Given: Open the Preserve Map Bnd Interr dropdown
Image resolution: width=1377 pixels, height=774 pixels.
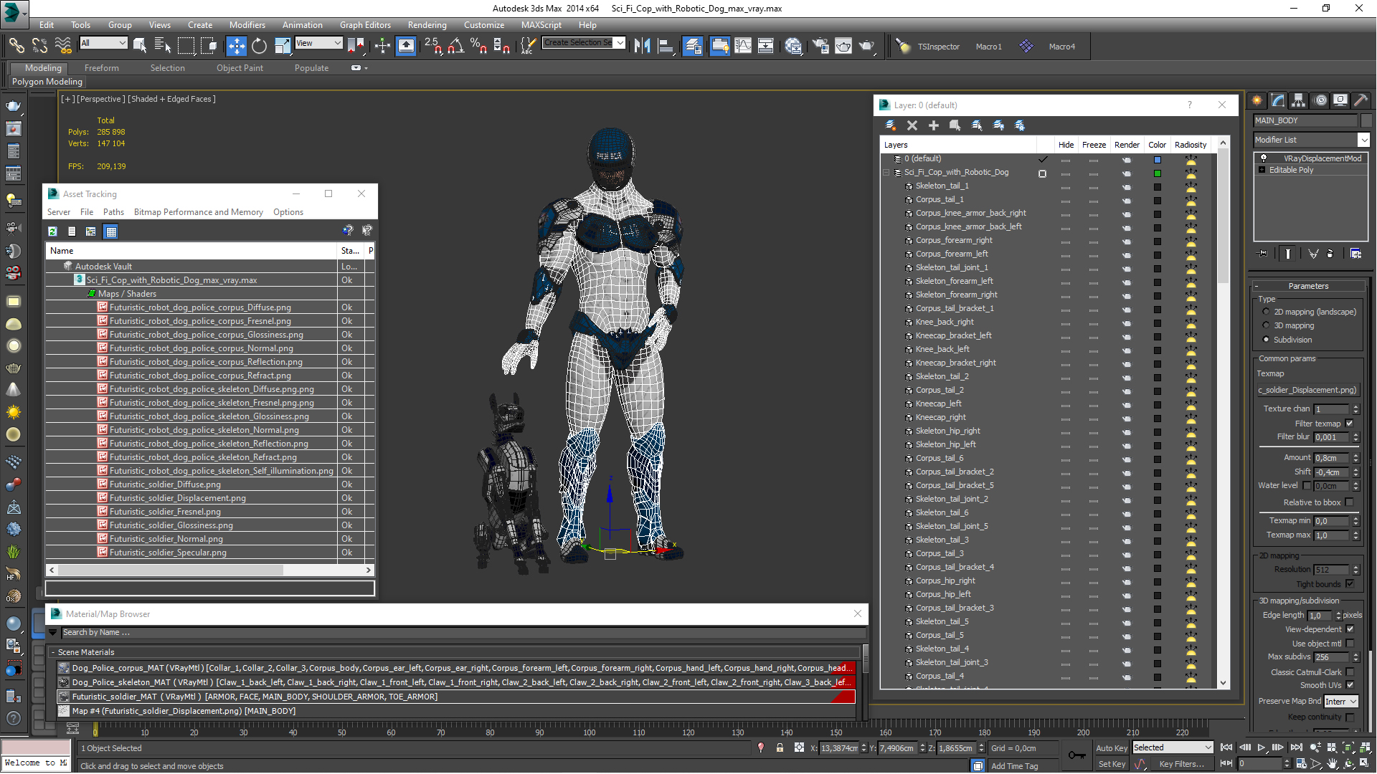Looking at the screenshot, I should (x=1341, y=702).
